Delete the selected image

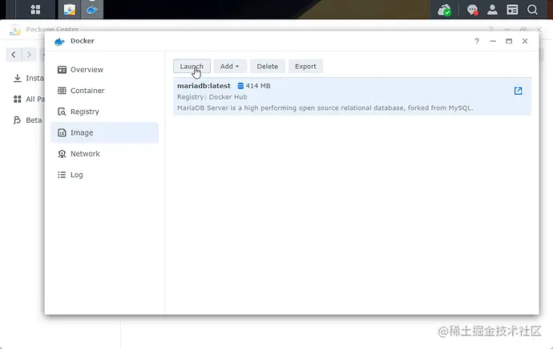click(268, 67)
